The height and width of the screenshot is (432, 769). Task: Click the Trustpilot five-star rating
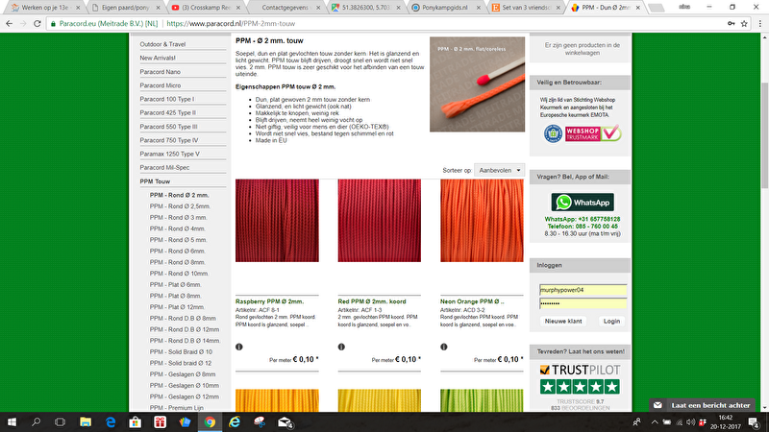pos(580,387)
